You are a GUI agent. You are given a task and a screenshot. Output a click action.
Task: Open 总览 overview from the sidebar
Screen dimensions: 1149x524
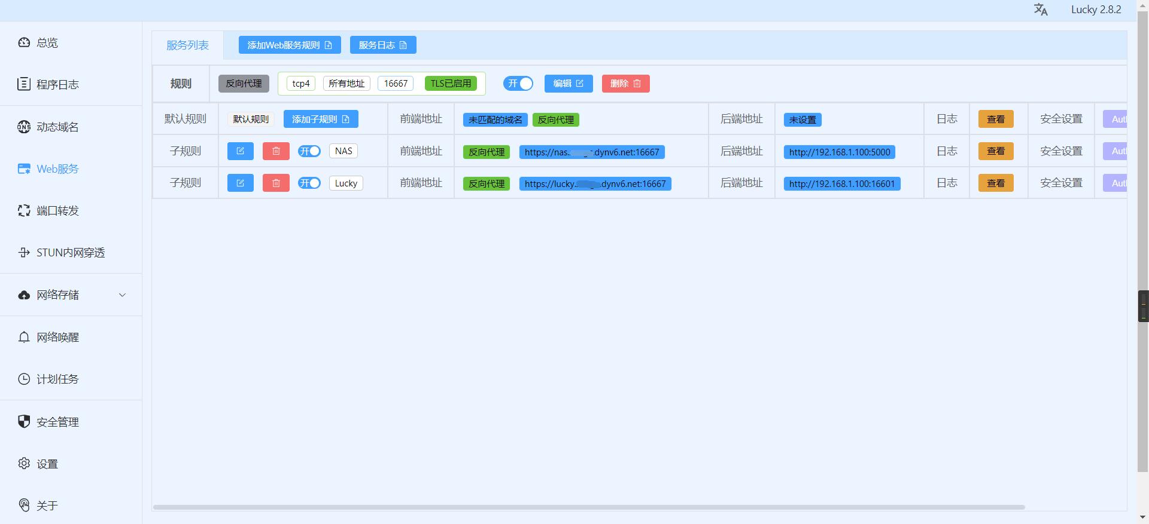click(x=47, y=42)
